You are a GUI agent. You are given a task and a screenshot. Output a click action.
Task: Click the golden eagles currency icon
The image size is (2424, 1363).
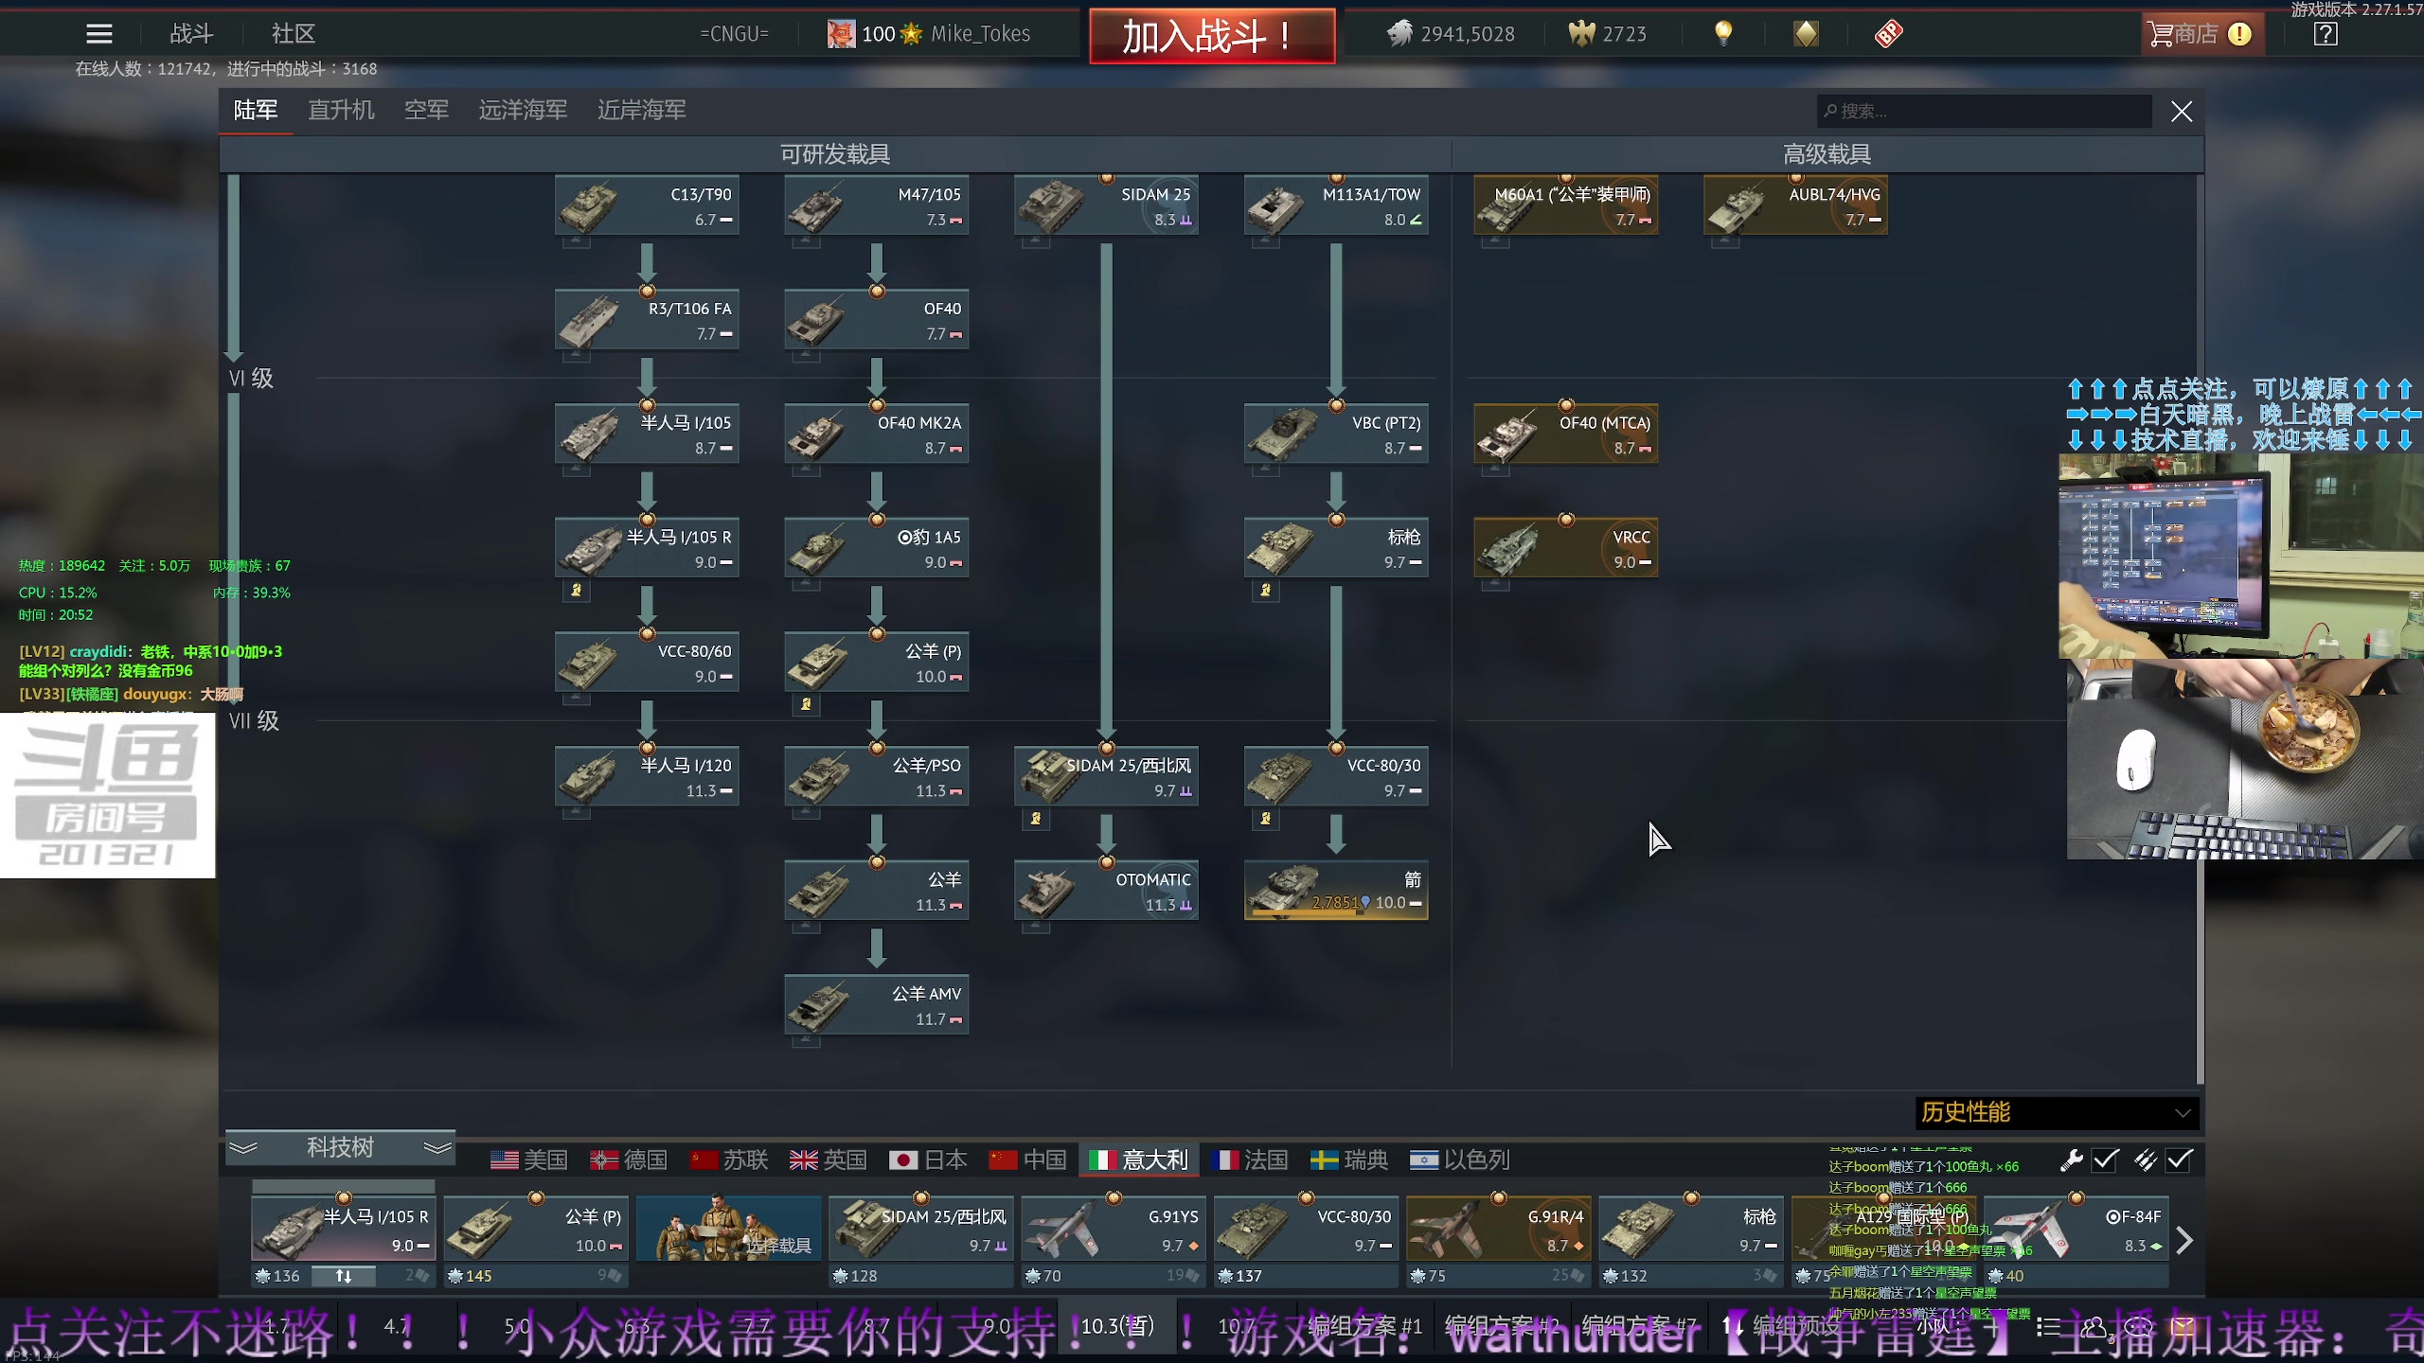(1581, 34)
